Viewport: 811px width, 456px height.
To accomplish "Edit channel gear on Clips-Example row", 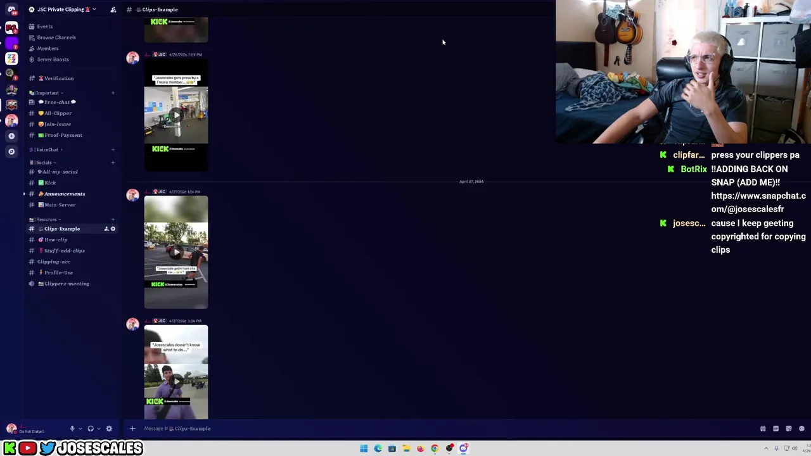I will point(113,229).
